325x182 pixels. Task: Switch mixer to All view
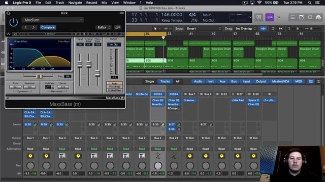point(177,81)
